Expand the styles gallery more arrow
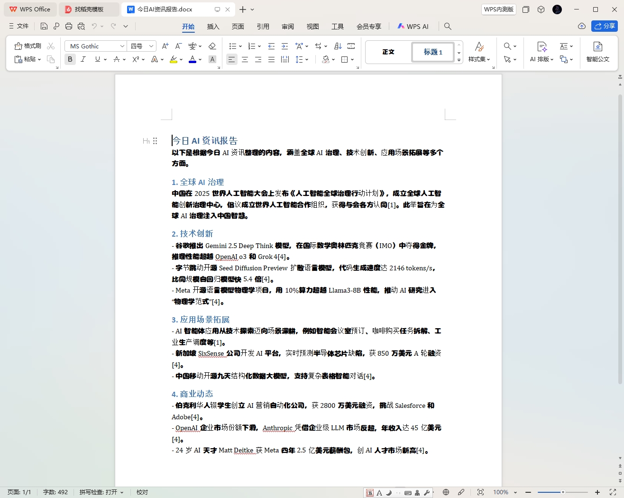 (x=459, y=60)
